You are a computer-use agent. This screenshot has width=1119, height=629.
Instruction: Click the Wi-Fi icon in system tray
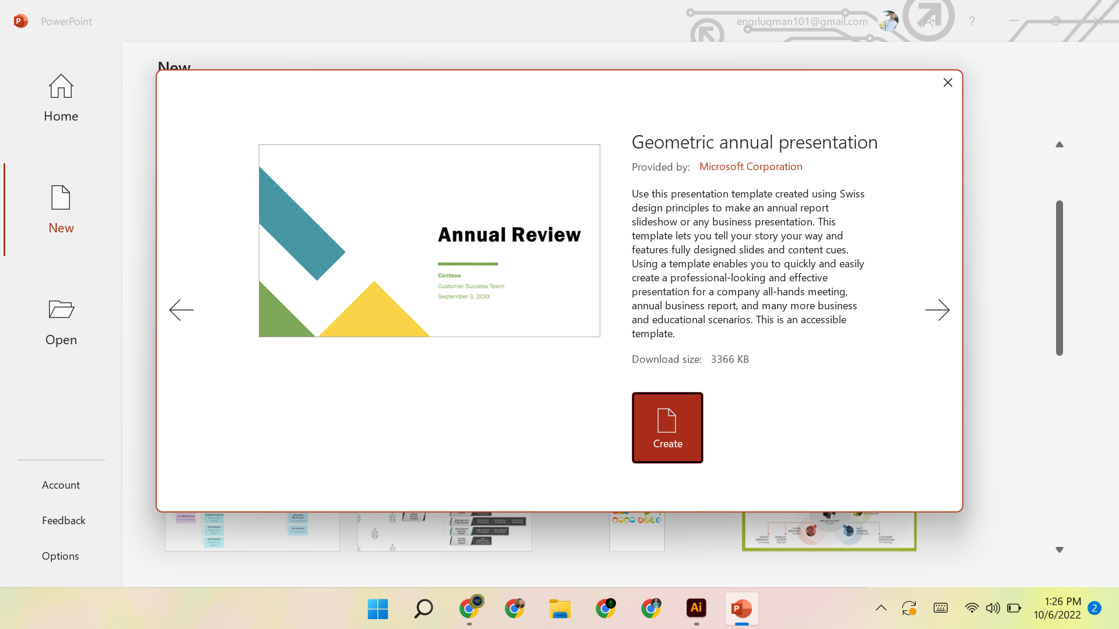pyautogui.click(x=972, y=607)
